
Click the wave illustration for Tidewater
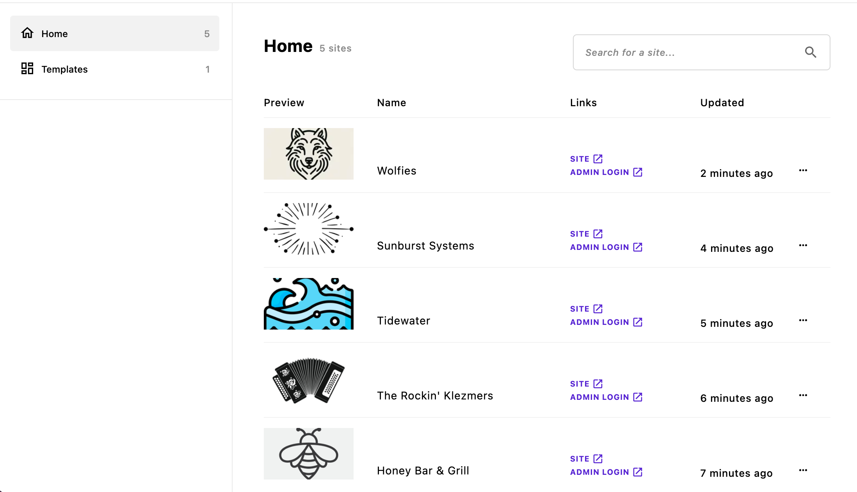point(309,303)
